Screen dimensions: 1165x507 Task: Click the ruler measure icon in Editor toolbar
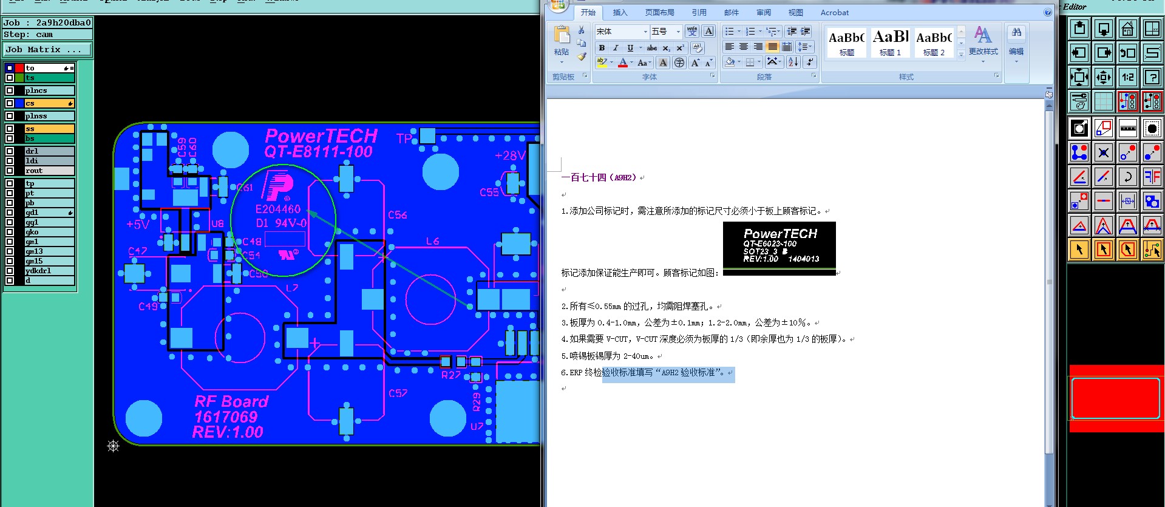[x=1127, y=128]
